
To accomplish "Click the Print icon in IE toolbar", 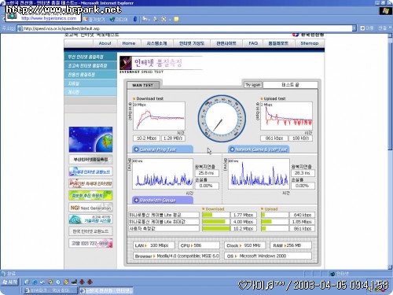I will tap(156, 19).
